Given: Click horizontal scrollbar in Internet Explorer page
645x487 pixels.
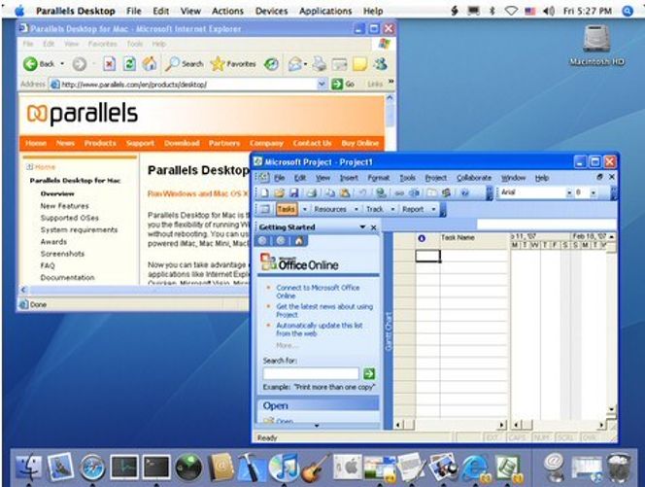Looking at the screenshot, I should [136, 290].
